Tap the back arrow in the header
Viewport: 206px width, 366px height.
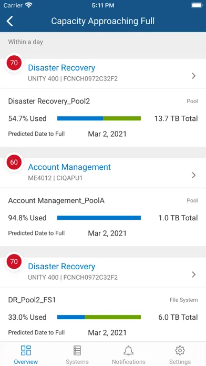coord(10,21)
